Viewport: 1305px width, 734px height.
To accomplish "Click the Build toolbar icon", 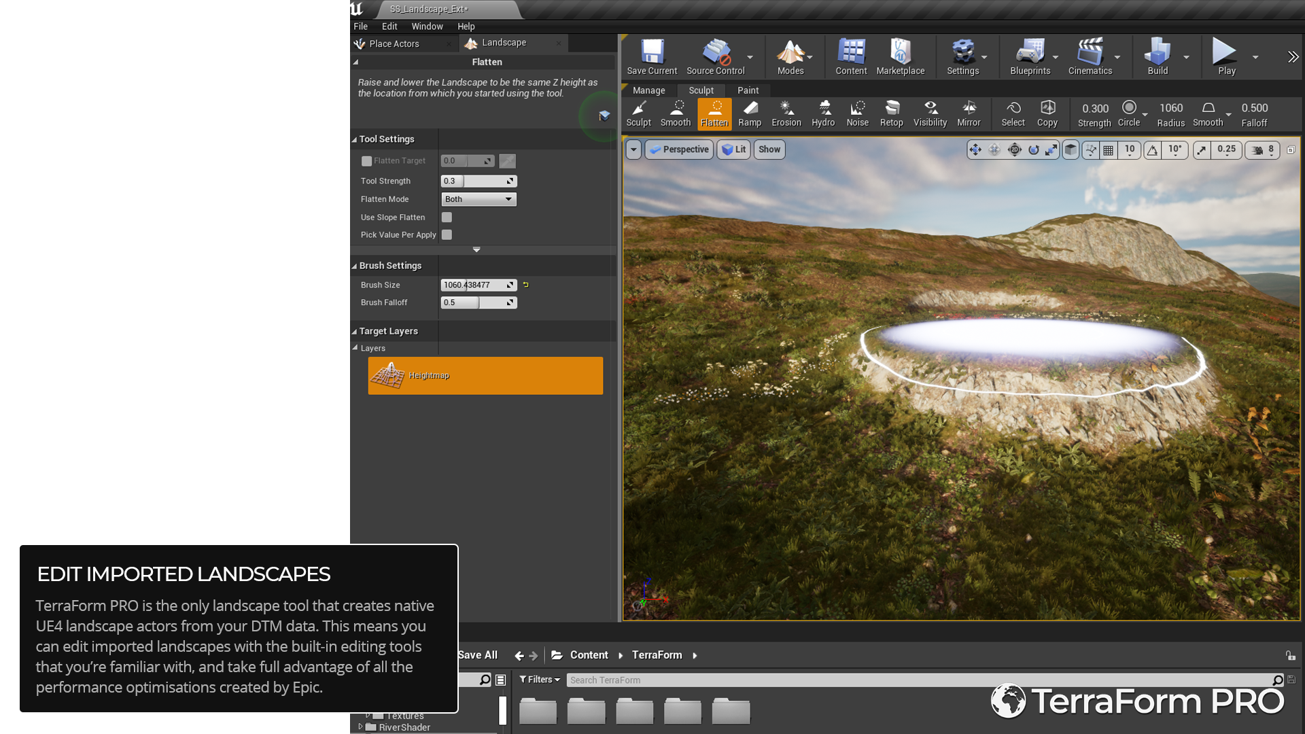I will coord(1158,57).
